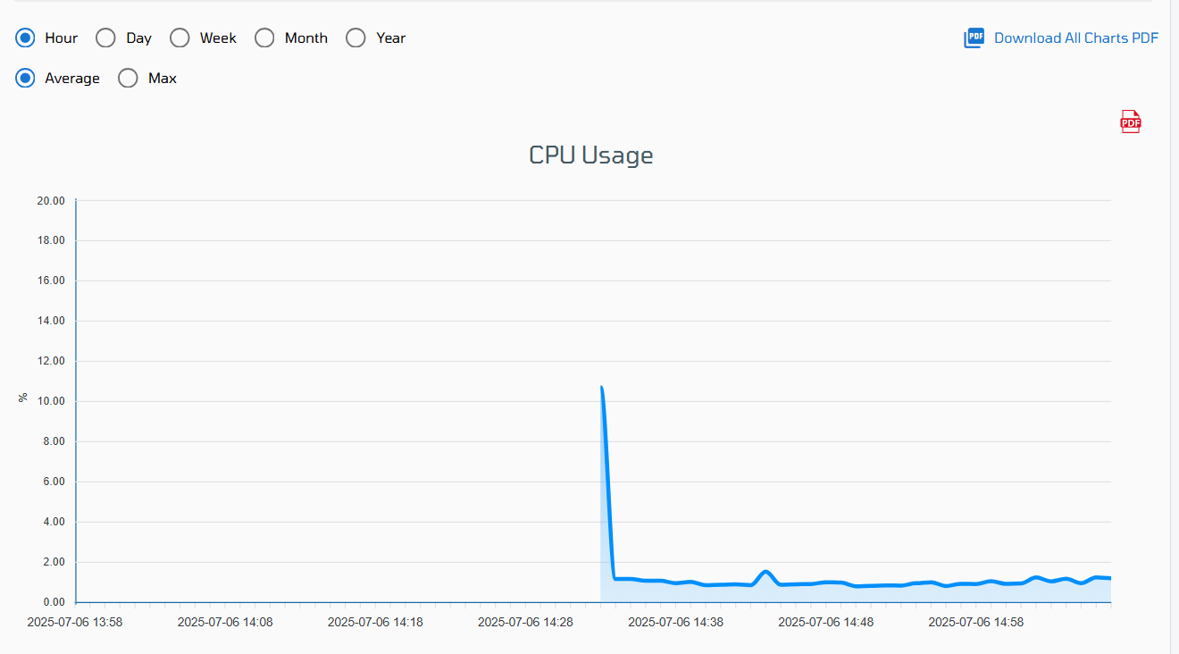Click the red PDF export icon

click(1131, 122)
